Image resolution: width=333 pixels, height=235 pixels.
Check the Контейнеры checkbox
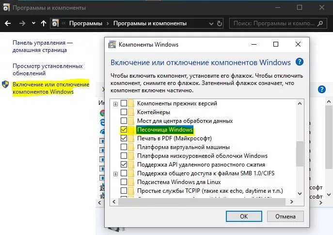(124, 112)
